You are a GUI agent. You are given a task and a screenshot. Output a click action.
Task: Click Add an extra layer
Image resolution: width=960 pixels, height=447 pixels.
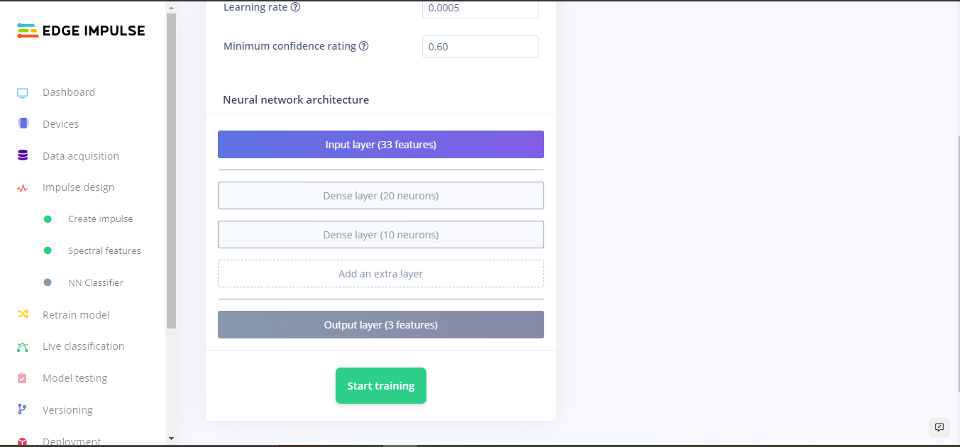coord(381,274)
